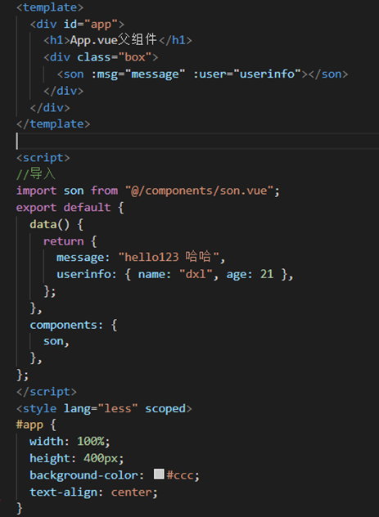379x517 pixels.
Task: Click the #ccc hex color text
Action: point(179,475)
